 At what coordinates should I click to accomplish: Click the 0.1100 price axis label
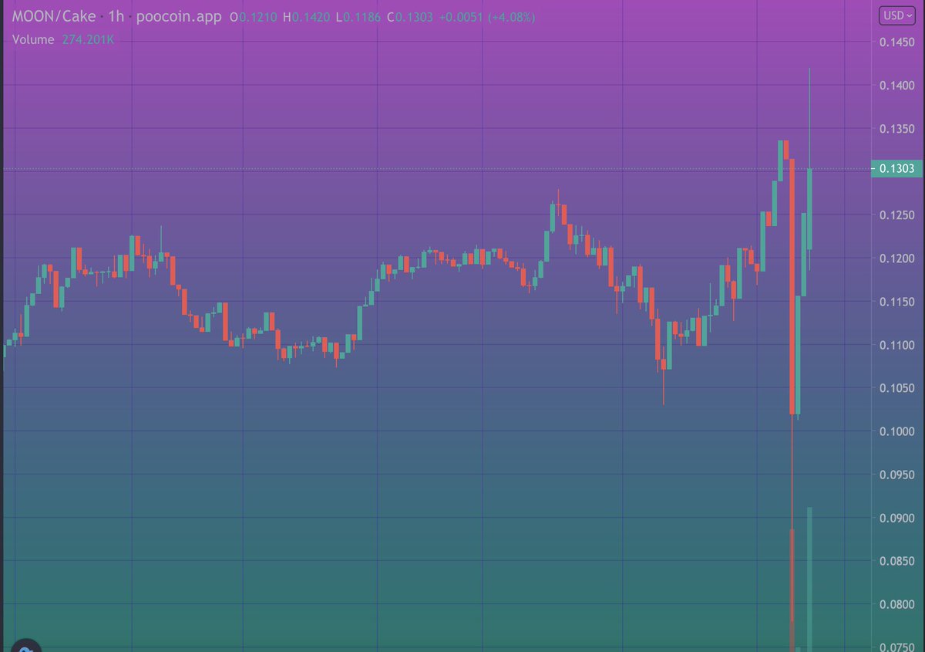pos(896,345)
